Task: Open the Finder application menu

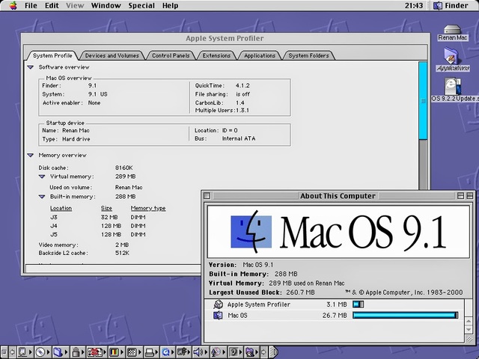Action: click(x=451, y=5)
